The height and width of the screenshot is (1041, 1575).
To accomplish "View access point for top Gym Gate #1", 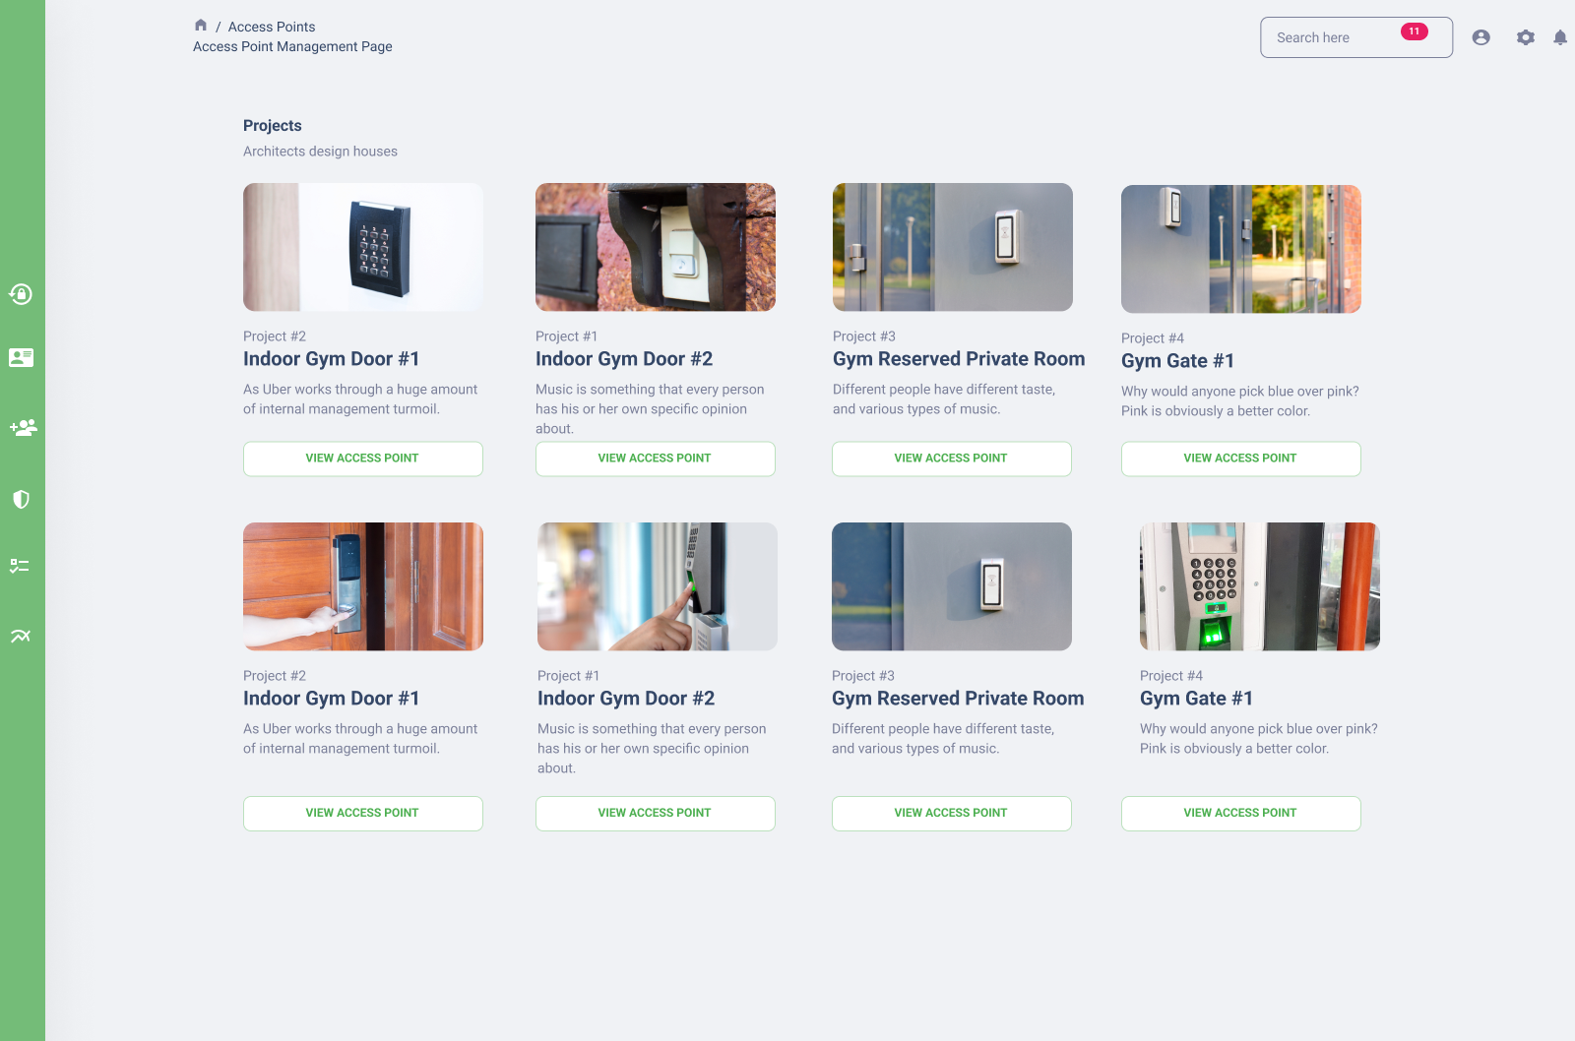I will [1241, 459].
